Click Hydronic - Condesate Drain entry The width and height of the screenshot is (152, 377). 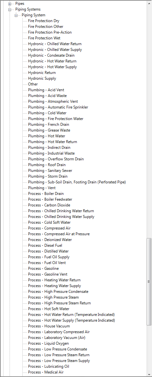(x=51, y=56)
